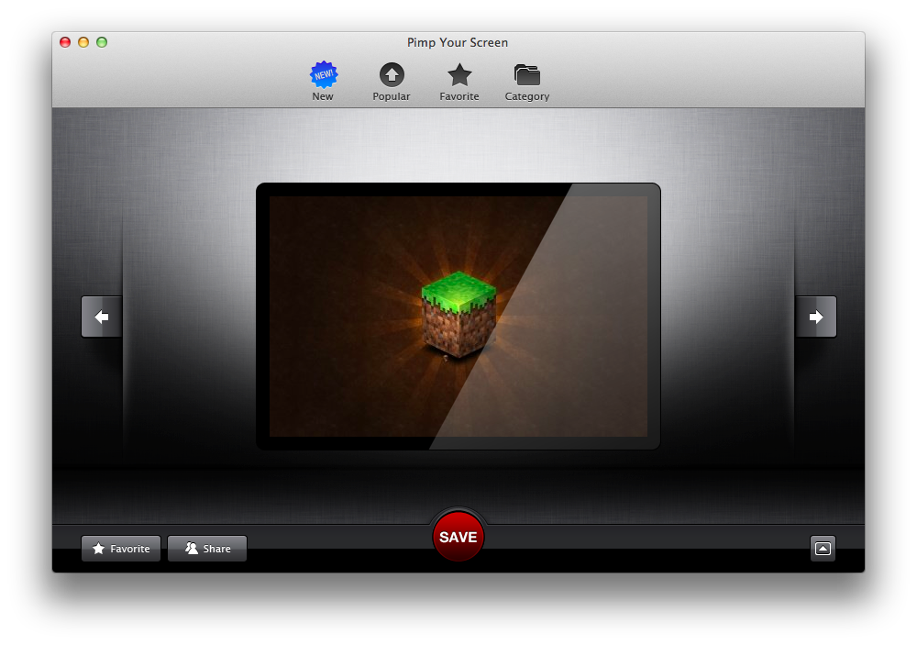Add wallpaper to favorites with Favorite button
Screen dimensions: 917x645
121,549
